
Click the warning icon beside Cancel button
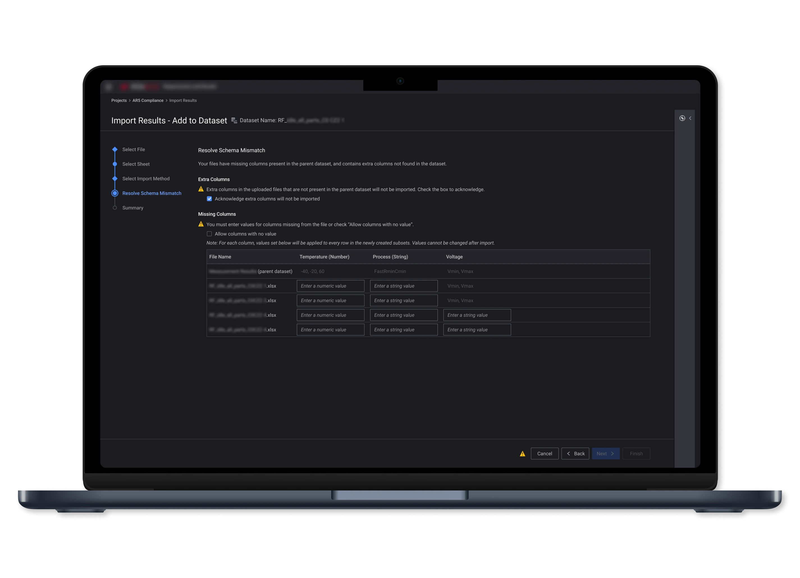522,454
